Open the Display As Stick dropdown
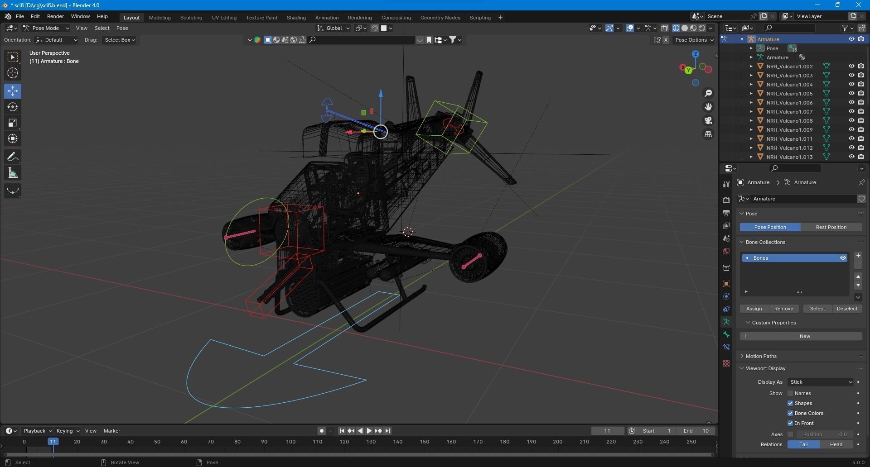This screenshot has height=467, width=870. coord(821,382)
